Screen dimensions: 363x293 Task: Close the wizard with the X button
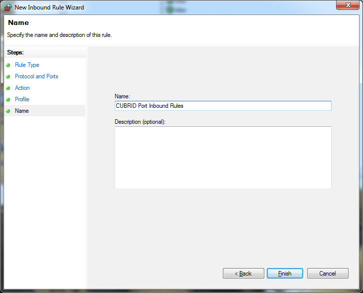pyautogui.click(x=348, y=5)
